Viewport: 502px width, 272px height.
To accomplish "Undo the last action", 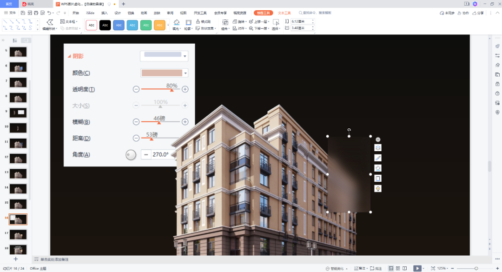I will click(x=49, y=13).
